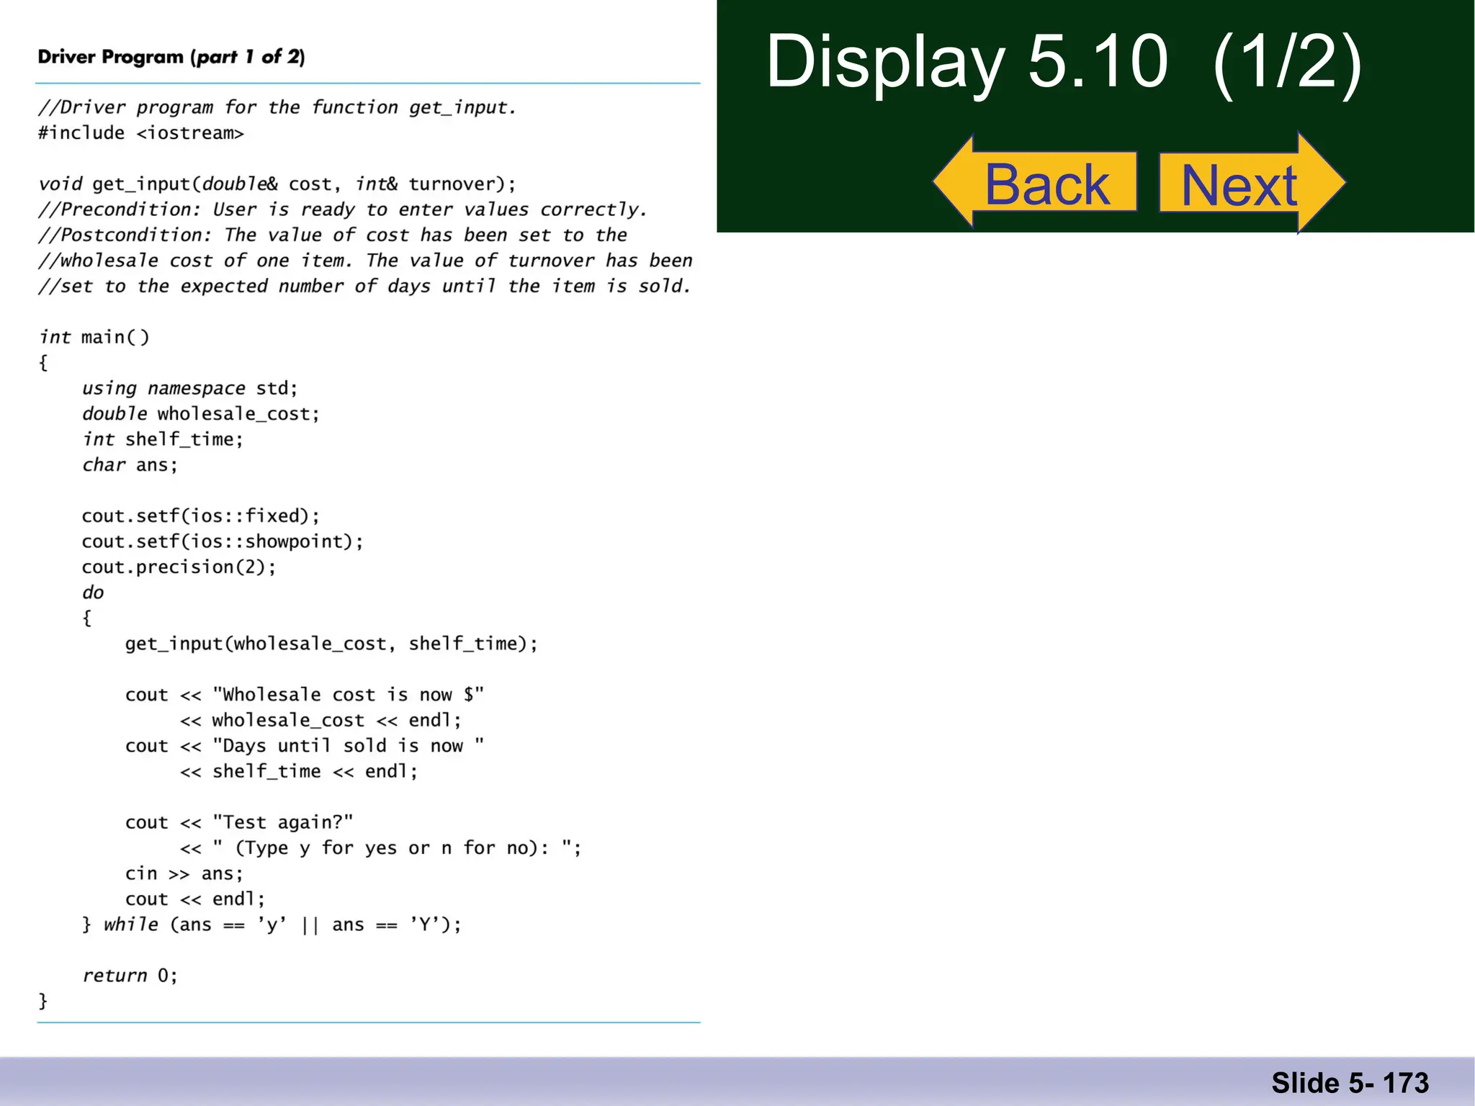Click the 'cout.setf(ios::showpoint);' line
Viewport: 1475px width, 1106px height.
(x=223, y=541)
